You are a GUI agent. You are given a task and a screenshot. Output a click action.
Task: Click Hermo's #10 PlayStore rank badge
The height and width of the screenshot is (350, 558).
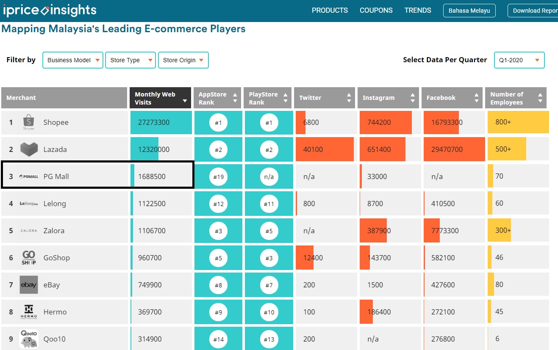pos(269,312)
